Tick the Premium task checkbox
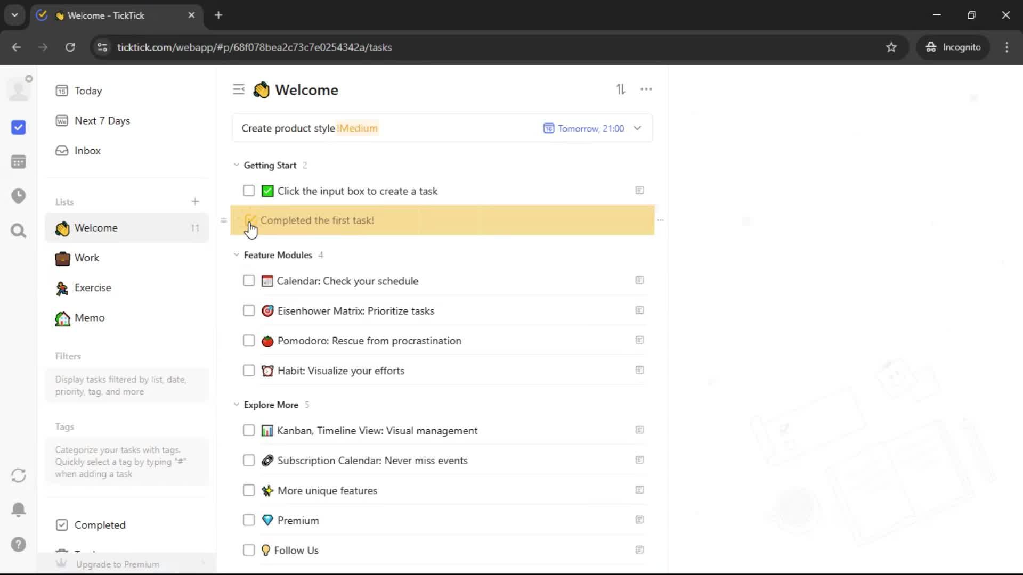This screenshot has height=575, width=1023. coord(249,520)
